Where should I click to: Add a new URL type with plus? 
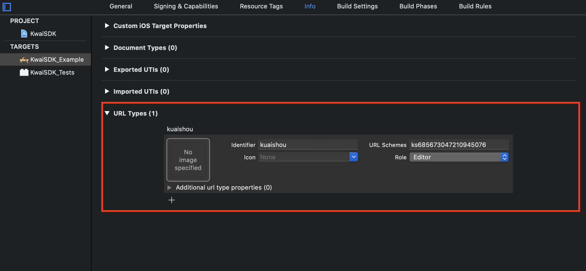[171, 200]
